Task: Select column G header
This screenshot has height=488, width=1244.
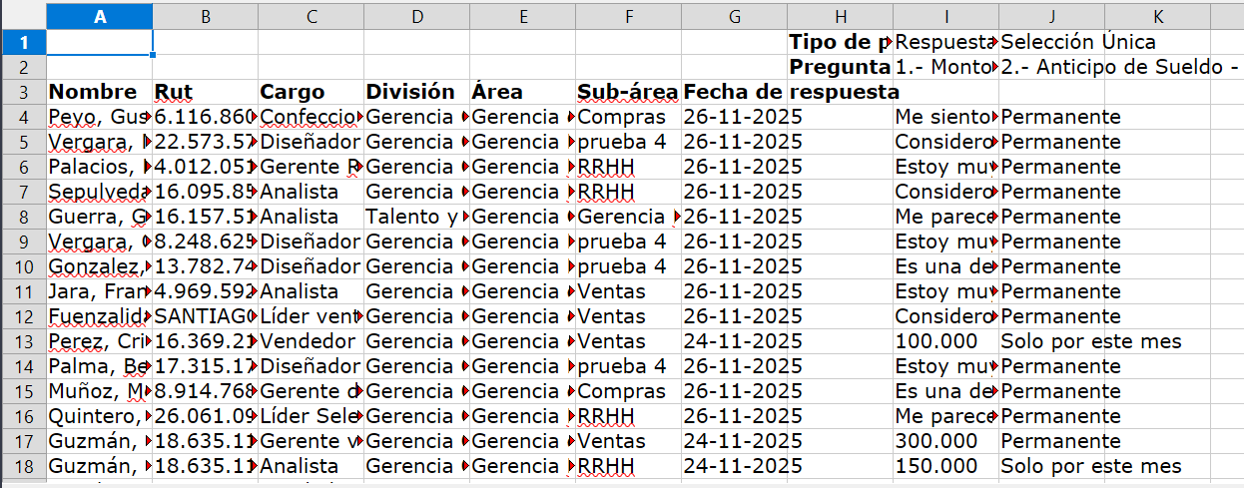Action: coord(735,17)
